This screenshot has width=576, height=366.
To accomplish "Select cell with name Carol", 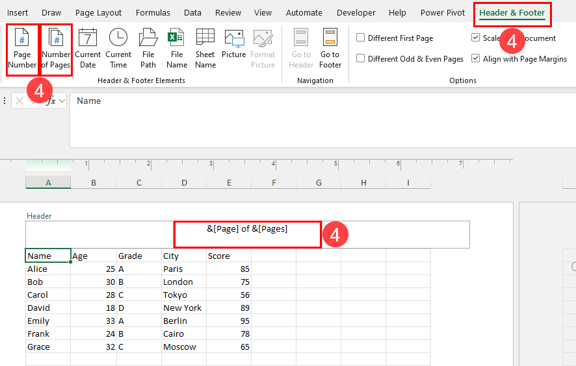I will [48, 295].
